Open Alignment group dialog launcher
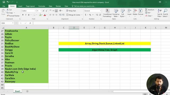The height and width of the screenshot is (95, 170). pyautogui.click(x=82, y=19)
